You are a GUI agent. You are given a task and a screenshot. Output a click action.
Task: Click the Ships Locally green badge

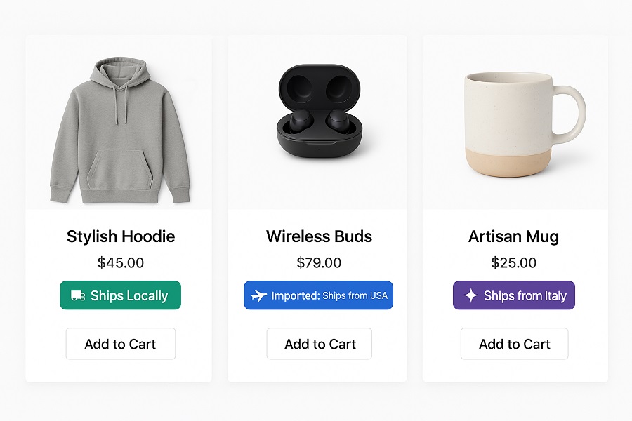coord(121,295)
